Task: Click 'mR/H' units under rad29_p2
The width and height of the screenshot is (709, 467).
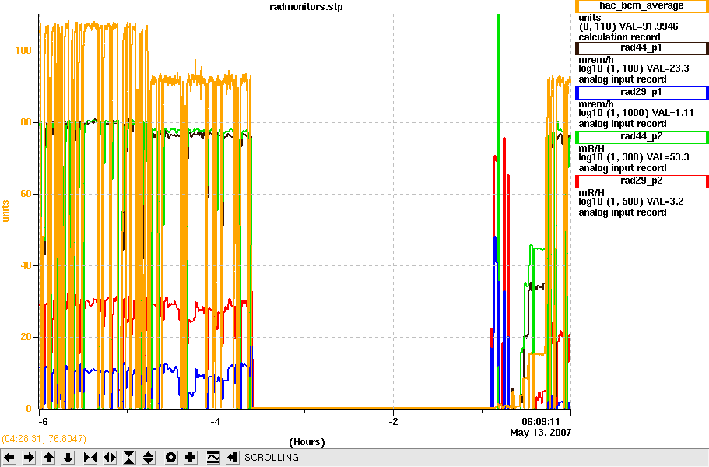Action: click(591, 192)
